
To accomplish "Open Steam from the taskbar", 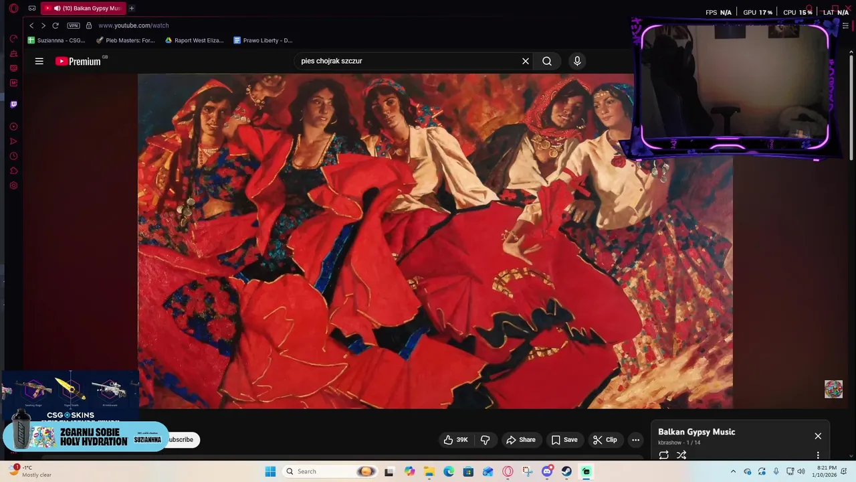I will click(566, 471).
